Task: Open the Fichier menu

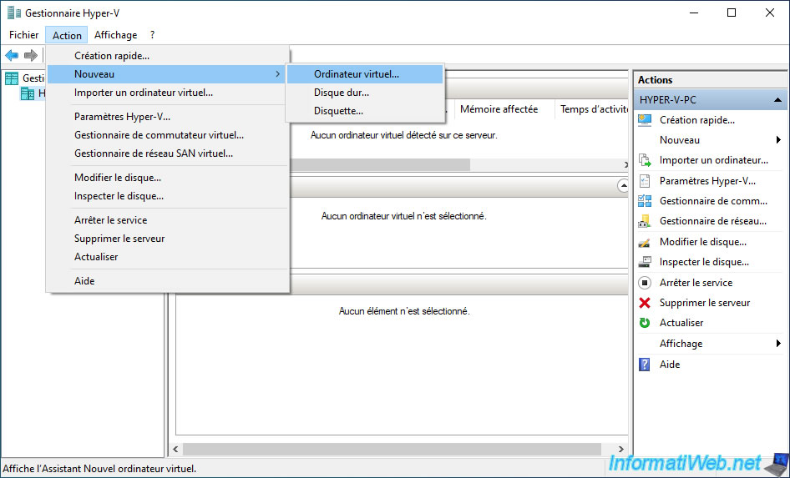Action: click(x=23, y=35)
